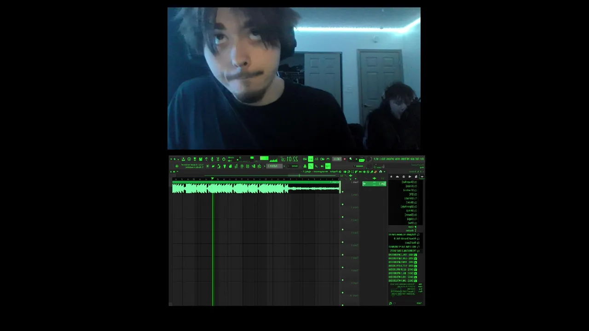Select the plugin database browser tab
The image size is (589, 331).
click(x=410, y=177)
